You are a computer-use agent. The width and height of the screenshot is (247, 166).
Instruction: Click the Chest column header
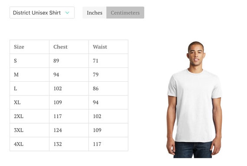(x=60, y=47)
